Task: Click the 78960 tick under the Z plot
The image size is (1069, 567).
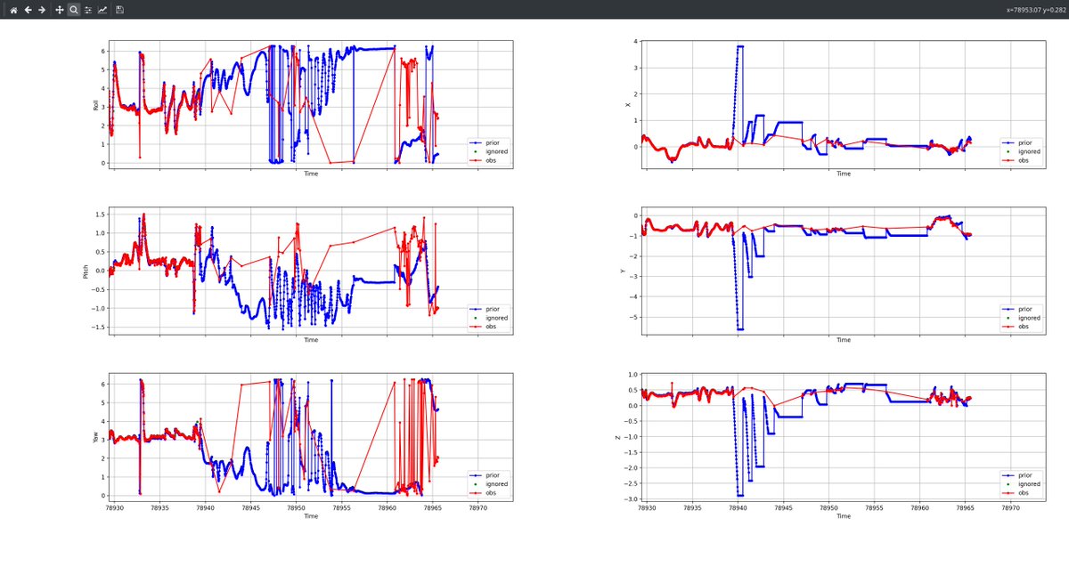Action: 919,508
